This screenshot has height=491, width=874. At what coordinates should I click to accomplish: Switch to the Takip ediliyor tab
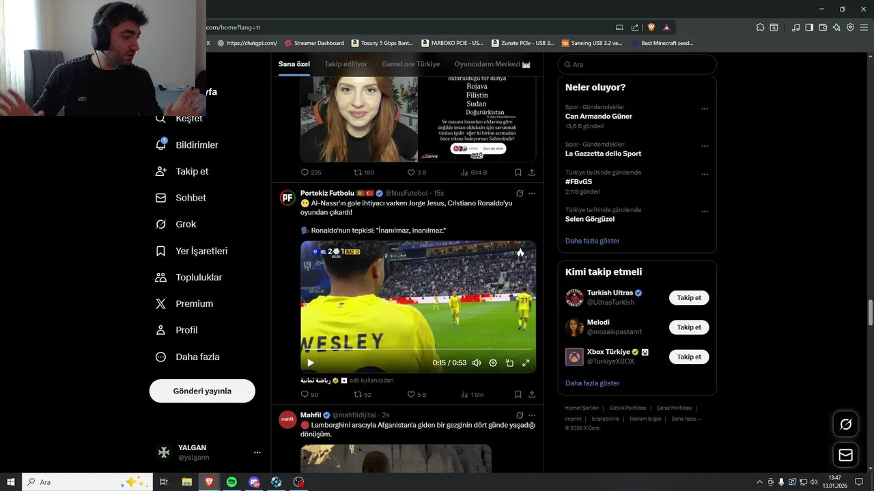[x=346, y=64]
